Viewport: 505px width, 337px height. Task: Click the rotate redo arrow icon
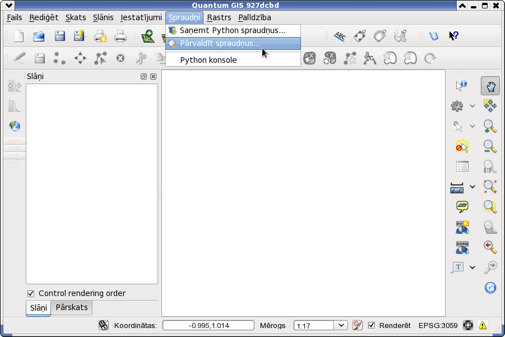tap(430, 58)
